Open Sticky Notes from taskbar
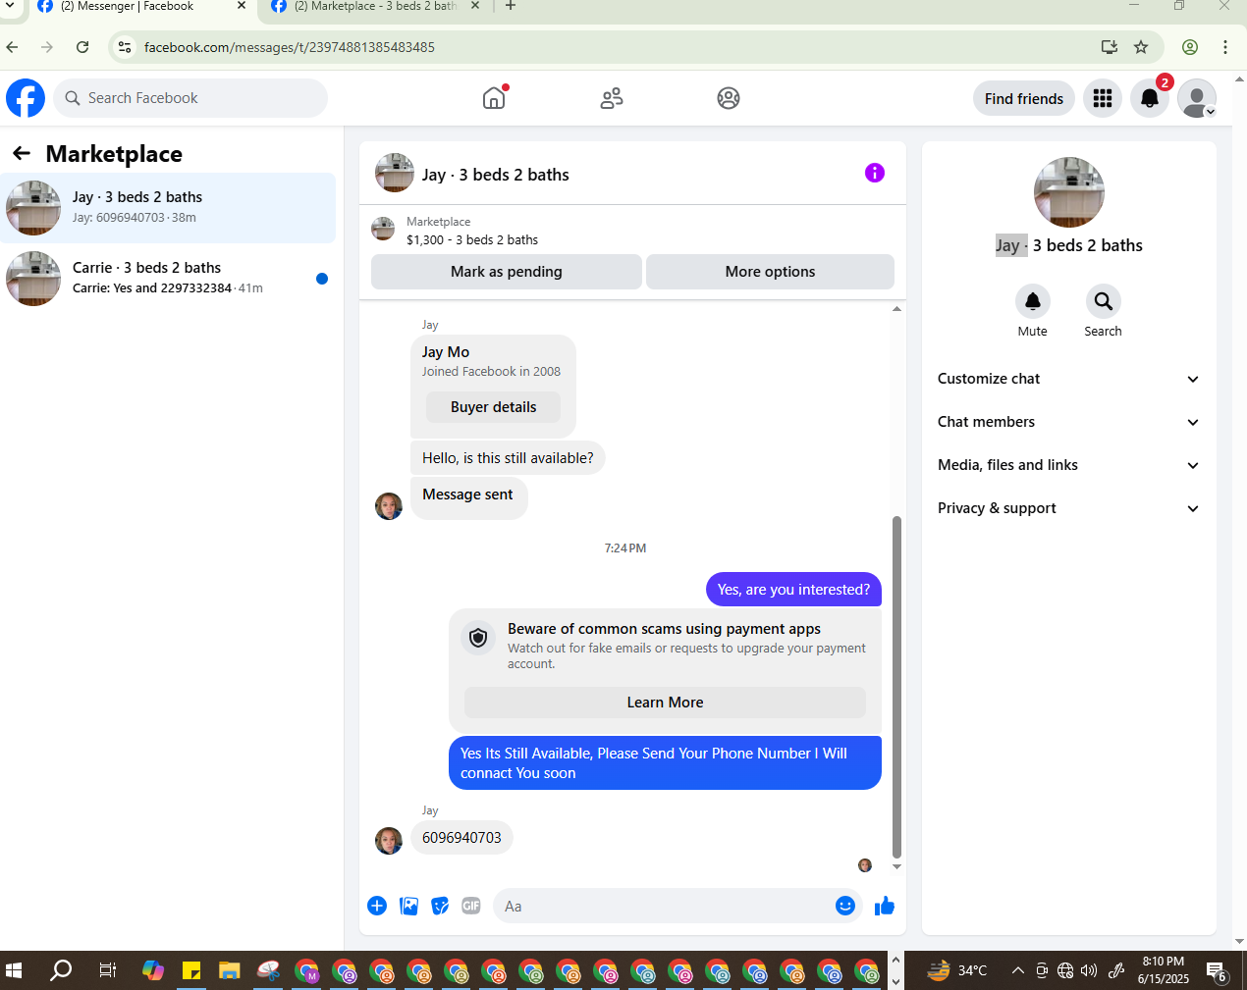Viewport: 1247px width, 990px height. click(x=191, y=970)
